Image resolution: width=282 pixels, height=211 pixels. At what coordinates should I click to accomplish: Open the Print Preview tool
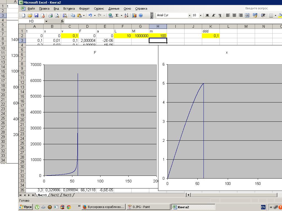click(57, 15)
